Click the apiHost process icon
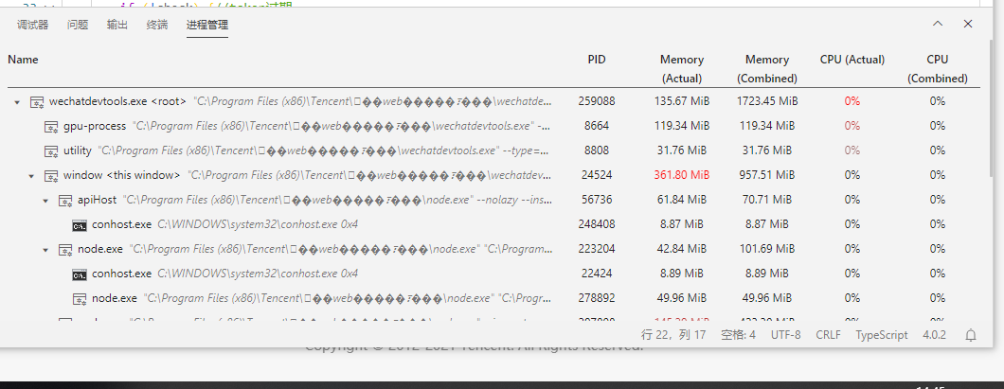Screen dimensions: 1004x389 [65, 201]
